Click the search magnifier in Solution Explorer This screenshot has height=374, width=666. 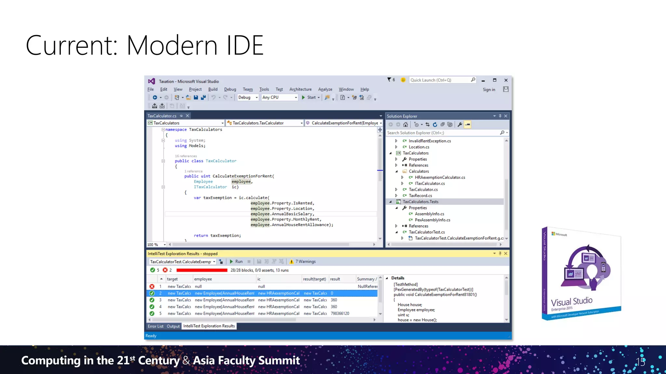[x=502, y=133]
